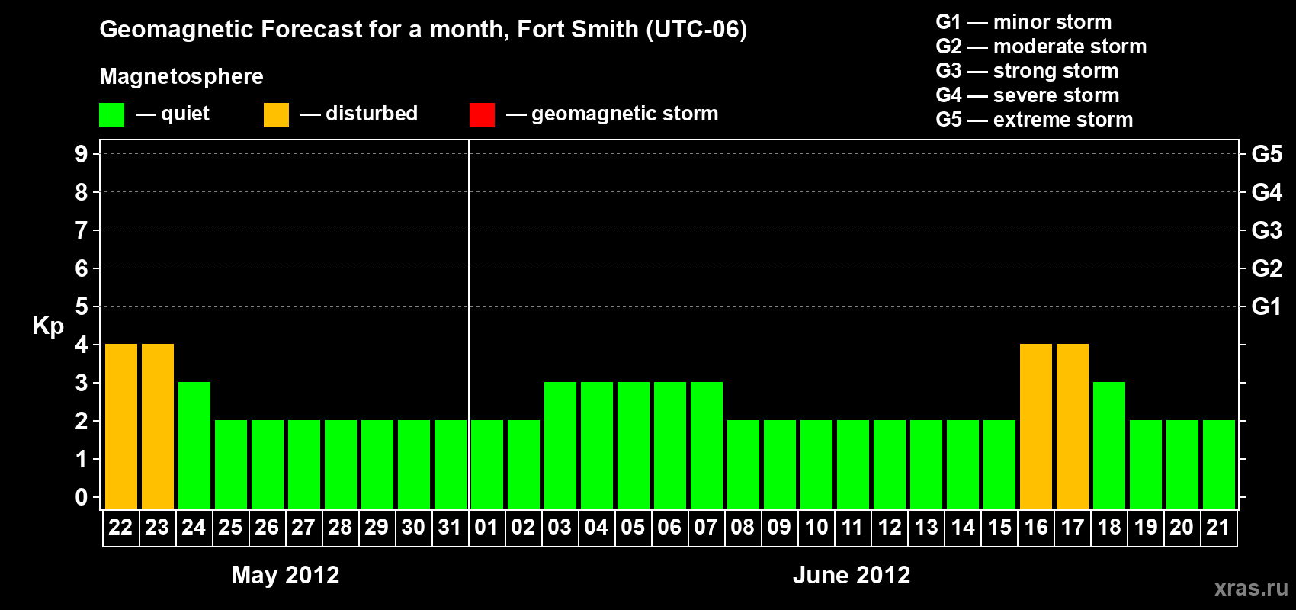Click the Geomagnetic Forecast chart title
This screenshot has width=1296, height=610.
point(423,30)
